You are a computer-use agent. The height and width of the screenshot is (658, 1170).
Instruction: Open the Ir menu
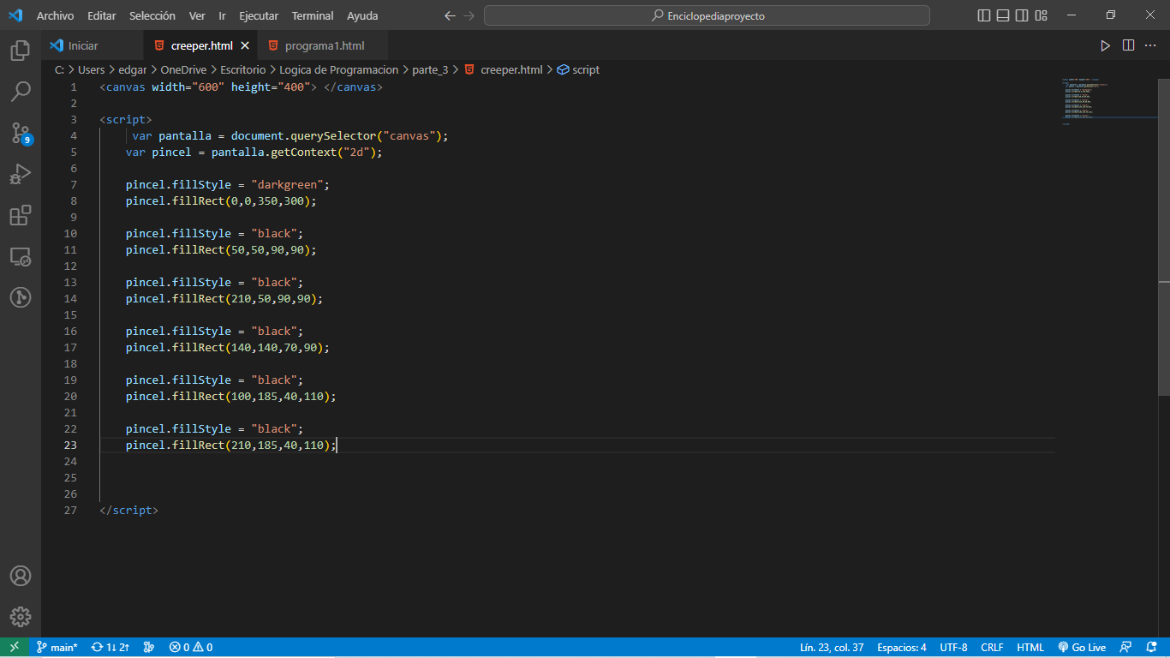point(222,15)
